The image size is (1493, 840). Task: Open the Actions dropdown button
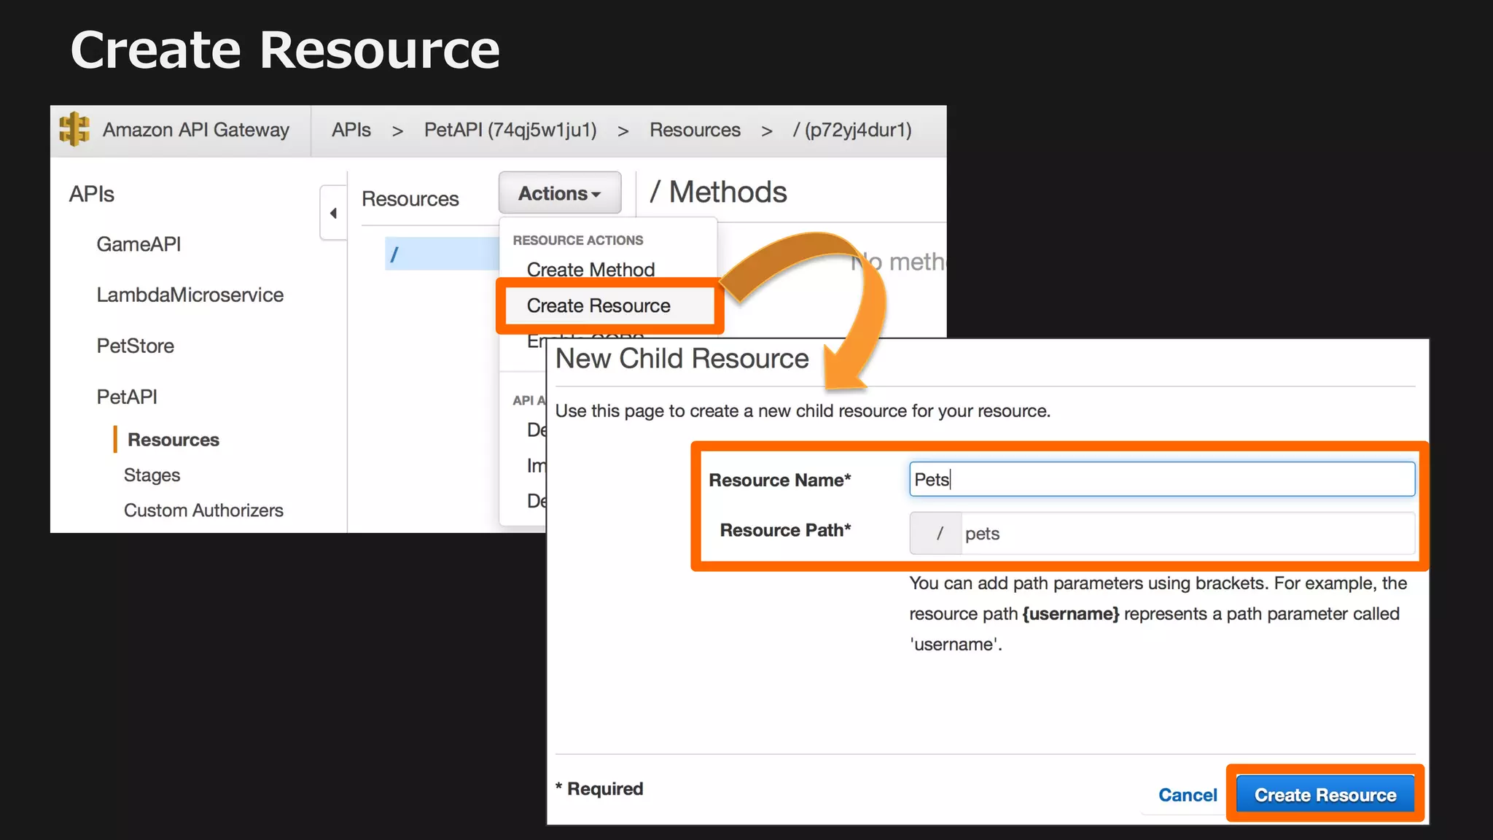pos(560,193)
